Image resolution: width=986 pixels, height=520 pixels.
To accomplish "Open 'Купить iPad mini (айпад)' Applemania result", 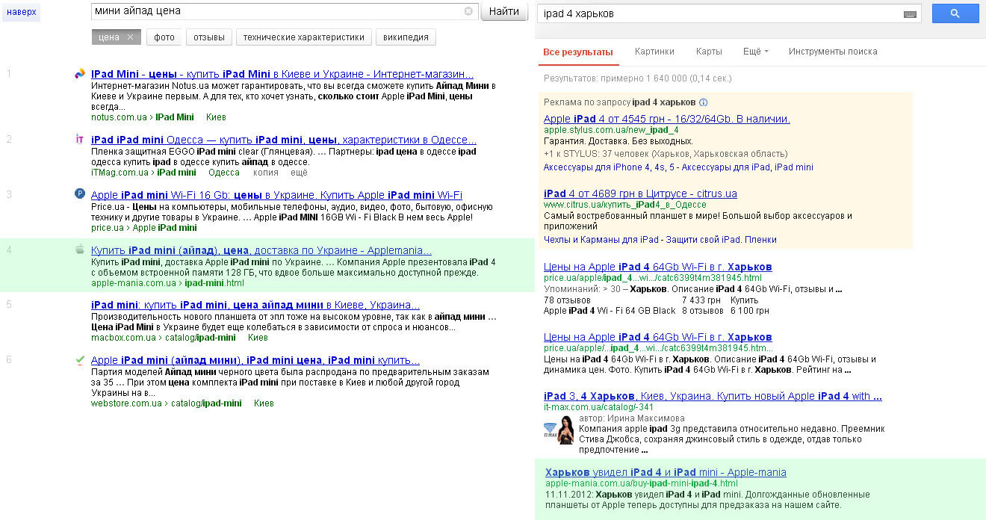I will (x=261, y=250).
